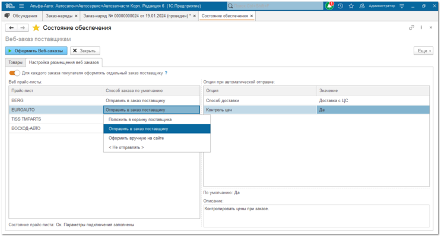The image size is (441, 237).
Task: Click the Да value for Контроль цен
Action: (x=373, y=110)
